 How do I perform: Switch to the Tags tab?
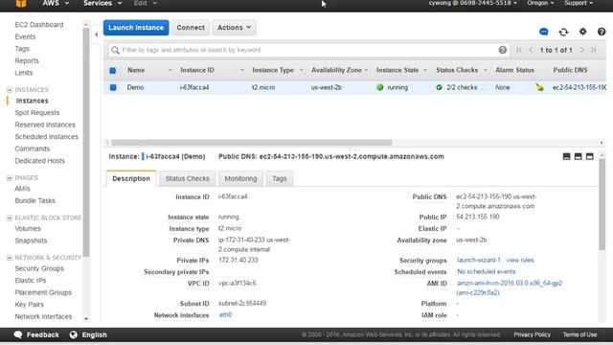pos(279,178)
